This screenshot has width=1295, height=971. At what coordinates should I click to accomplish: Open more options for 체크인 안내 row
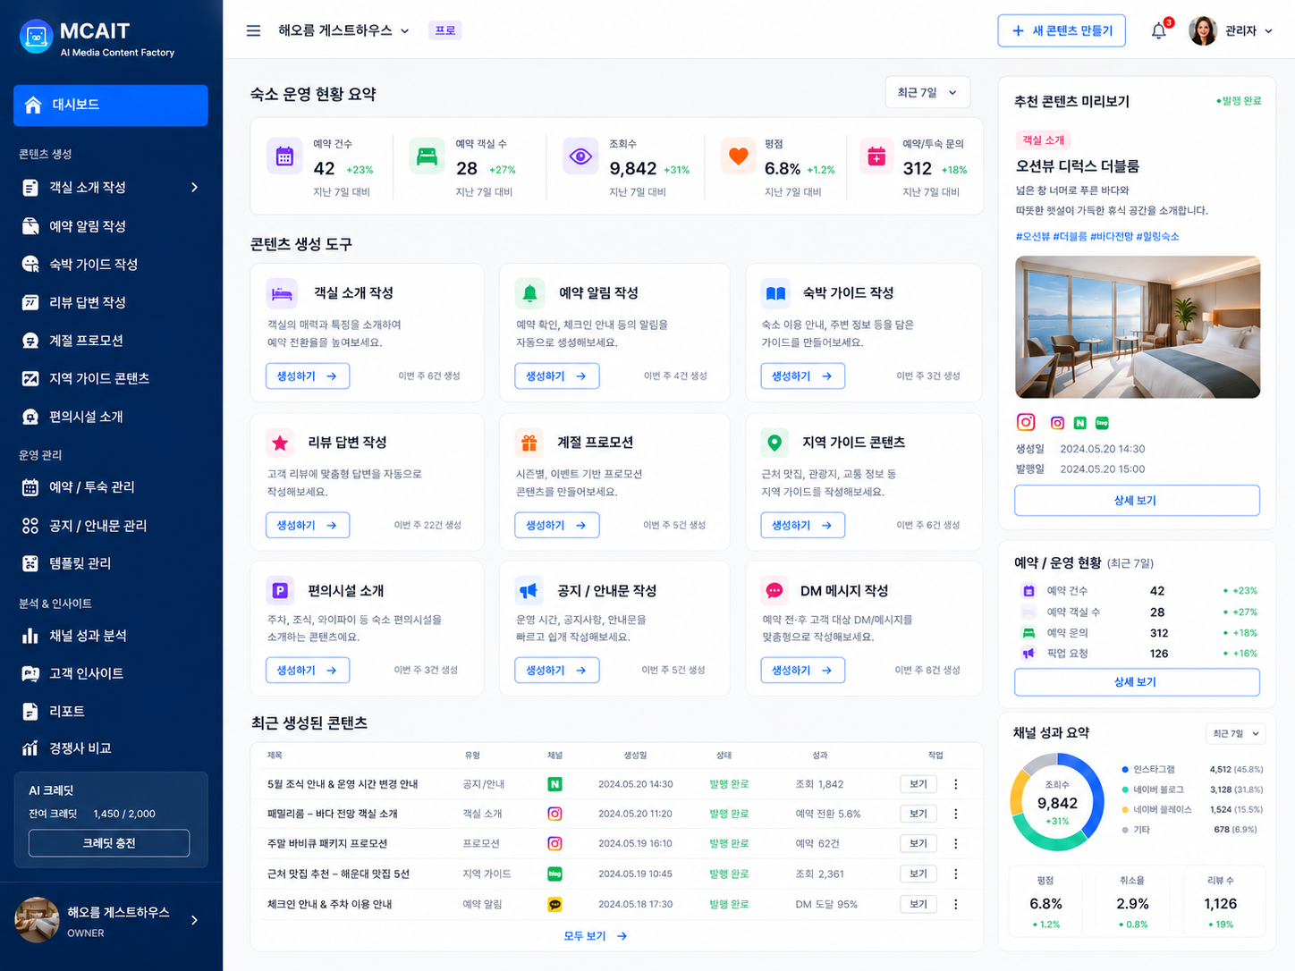(955, 904)
